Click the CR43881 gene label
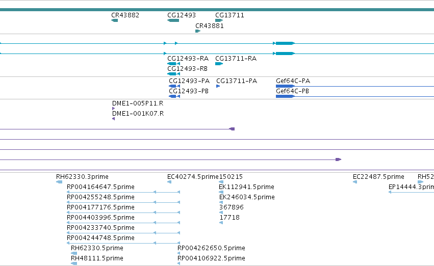The image size is (434, 266). click(209, 25)
